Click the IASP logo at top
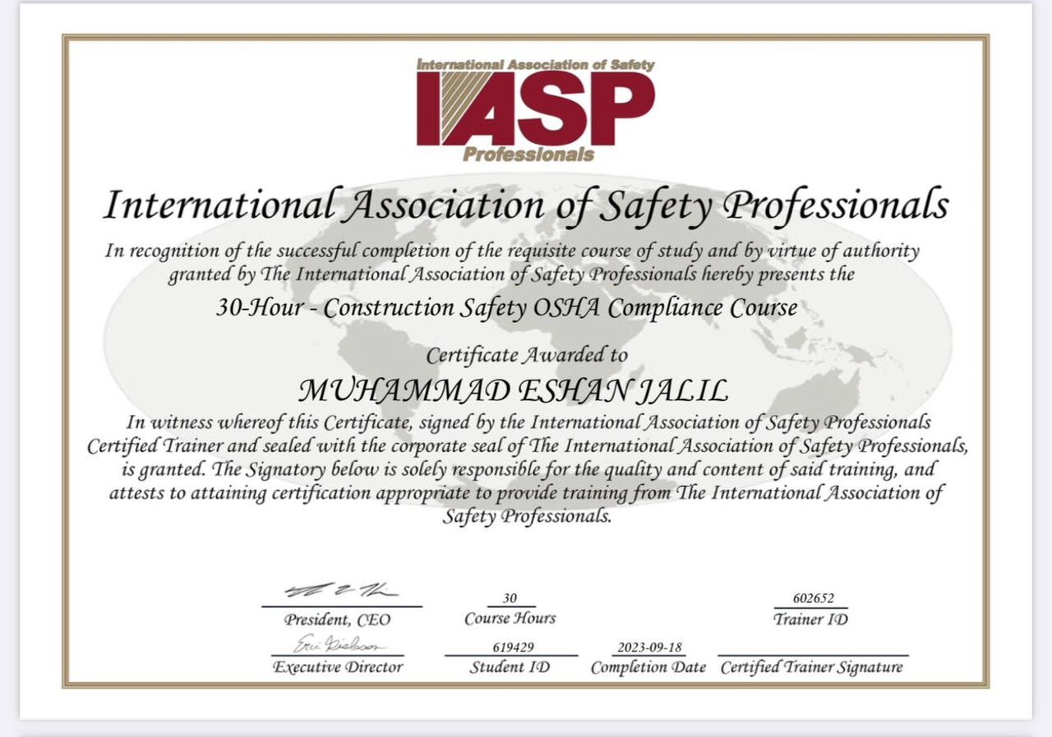This screenshot has height=737, width=1052. pos(536,109)
